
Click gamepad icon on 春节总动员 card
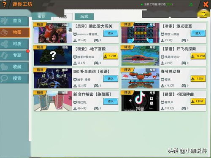pyautogui.click(x=184, y=86)
